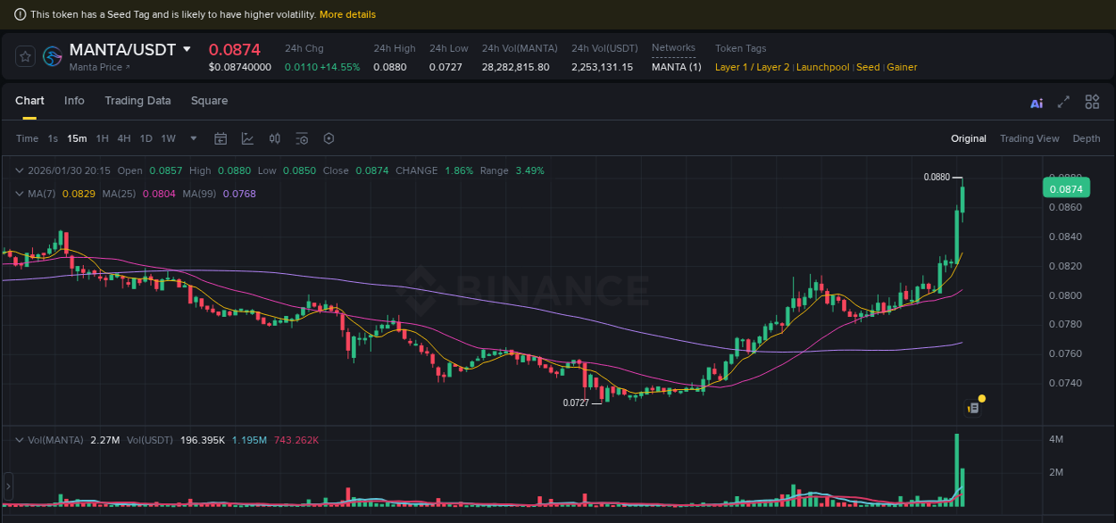
Task: Open the chart style line icon
Action: 247,138
